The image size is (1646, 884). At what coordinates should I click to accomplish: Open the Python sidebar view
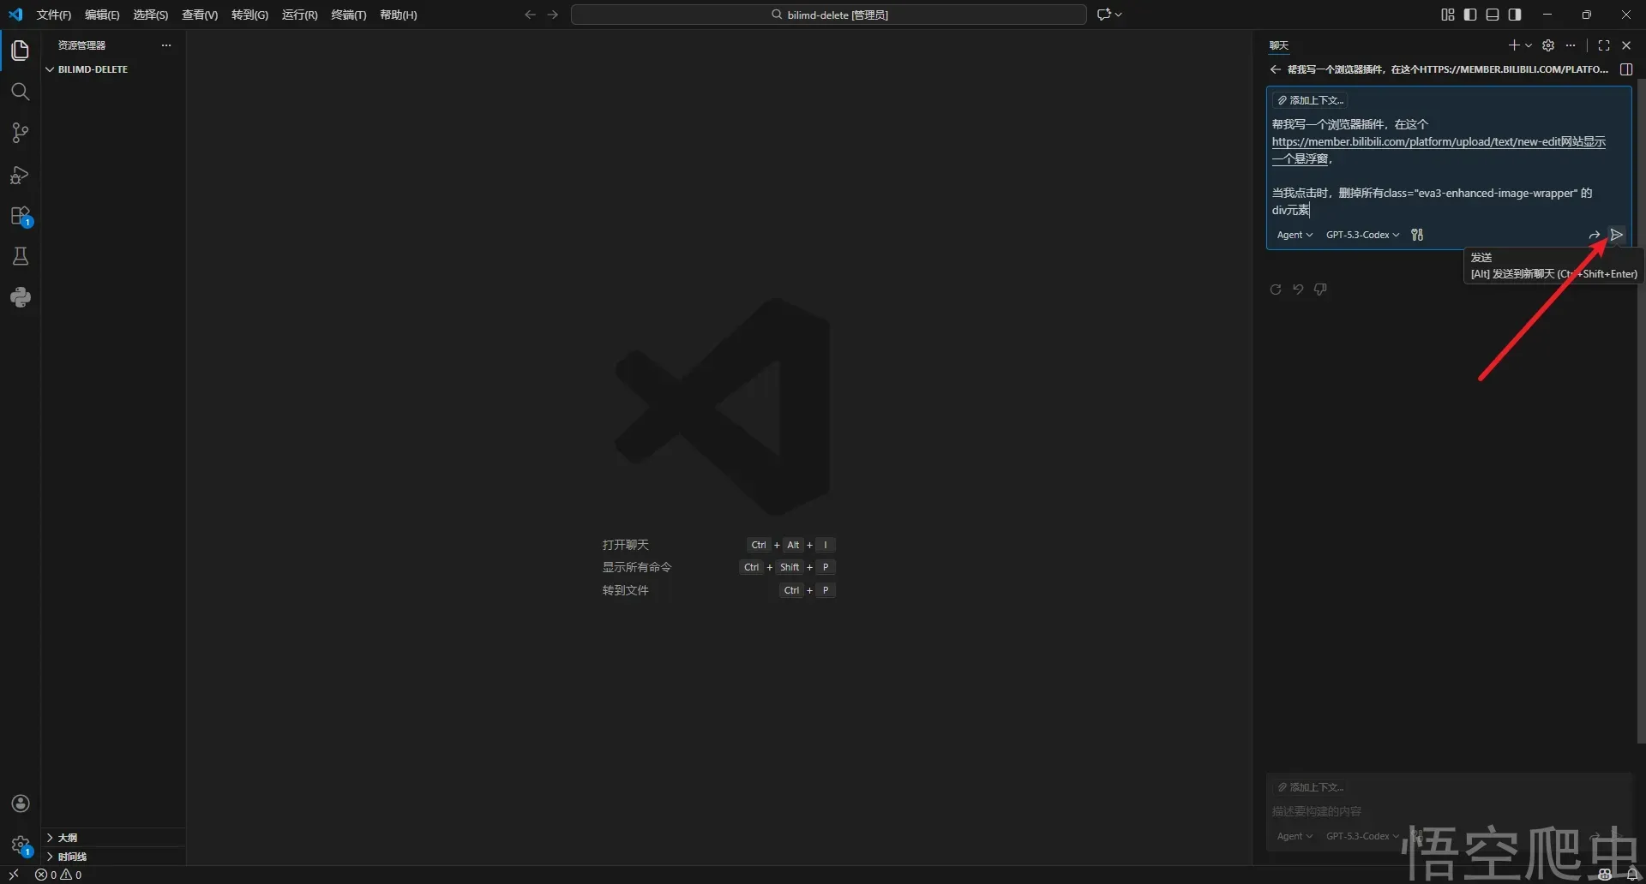[x=20, y=297]
